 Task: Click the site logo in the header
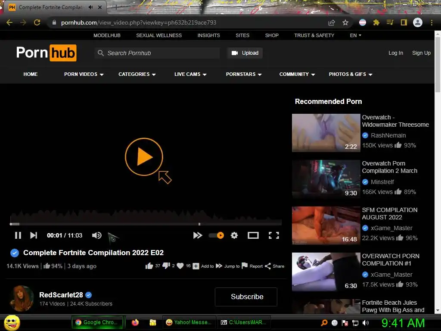[47, 53]
